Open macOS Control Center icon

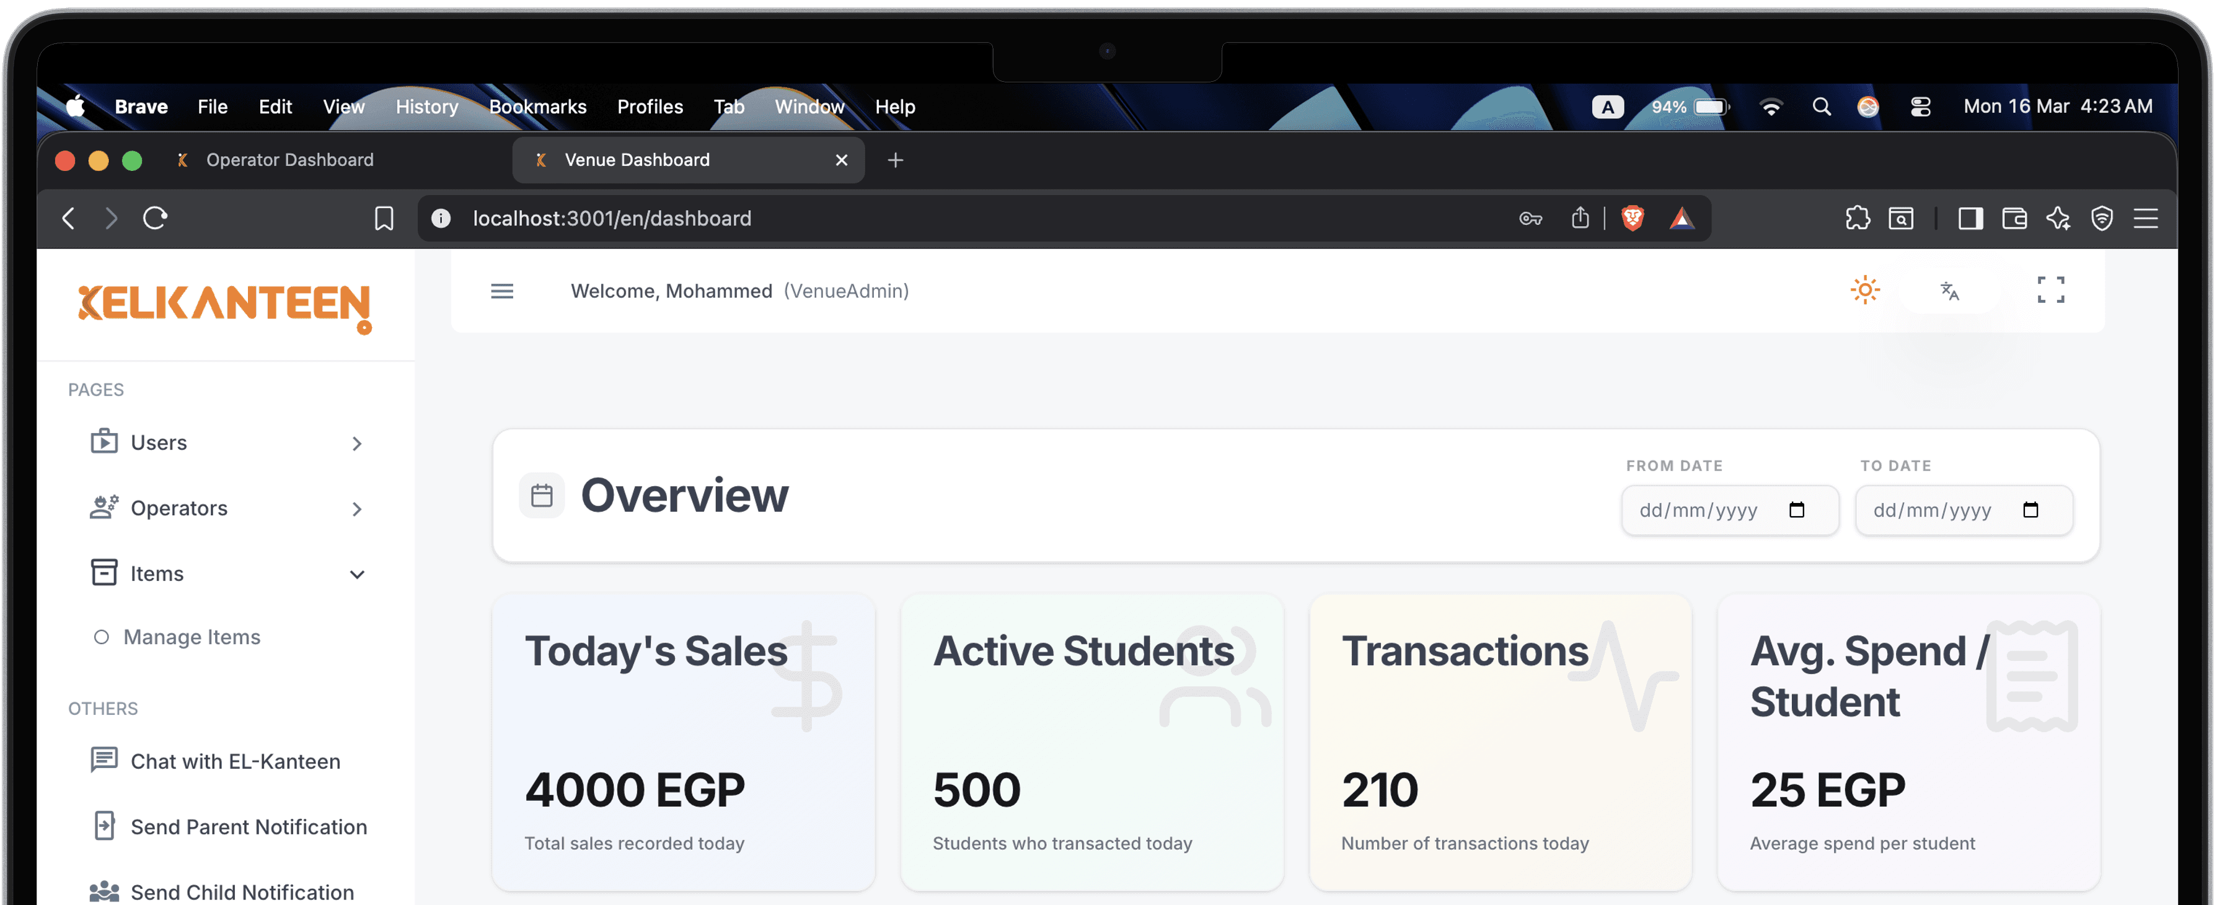1921,107
